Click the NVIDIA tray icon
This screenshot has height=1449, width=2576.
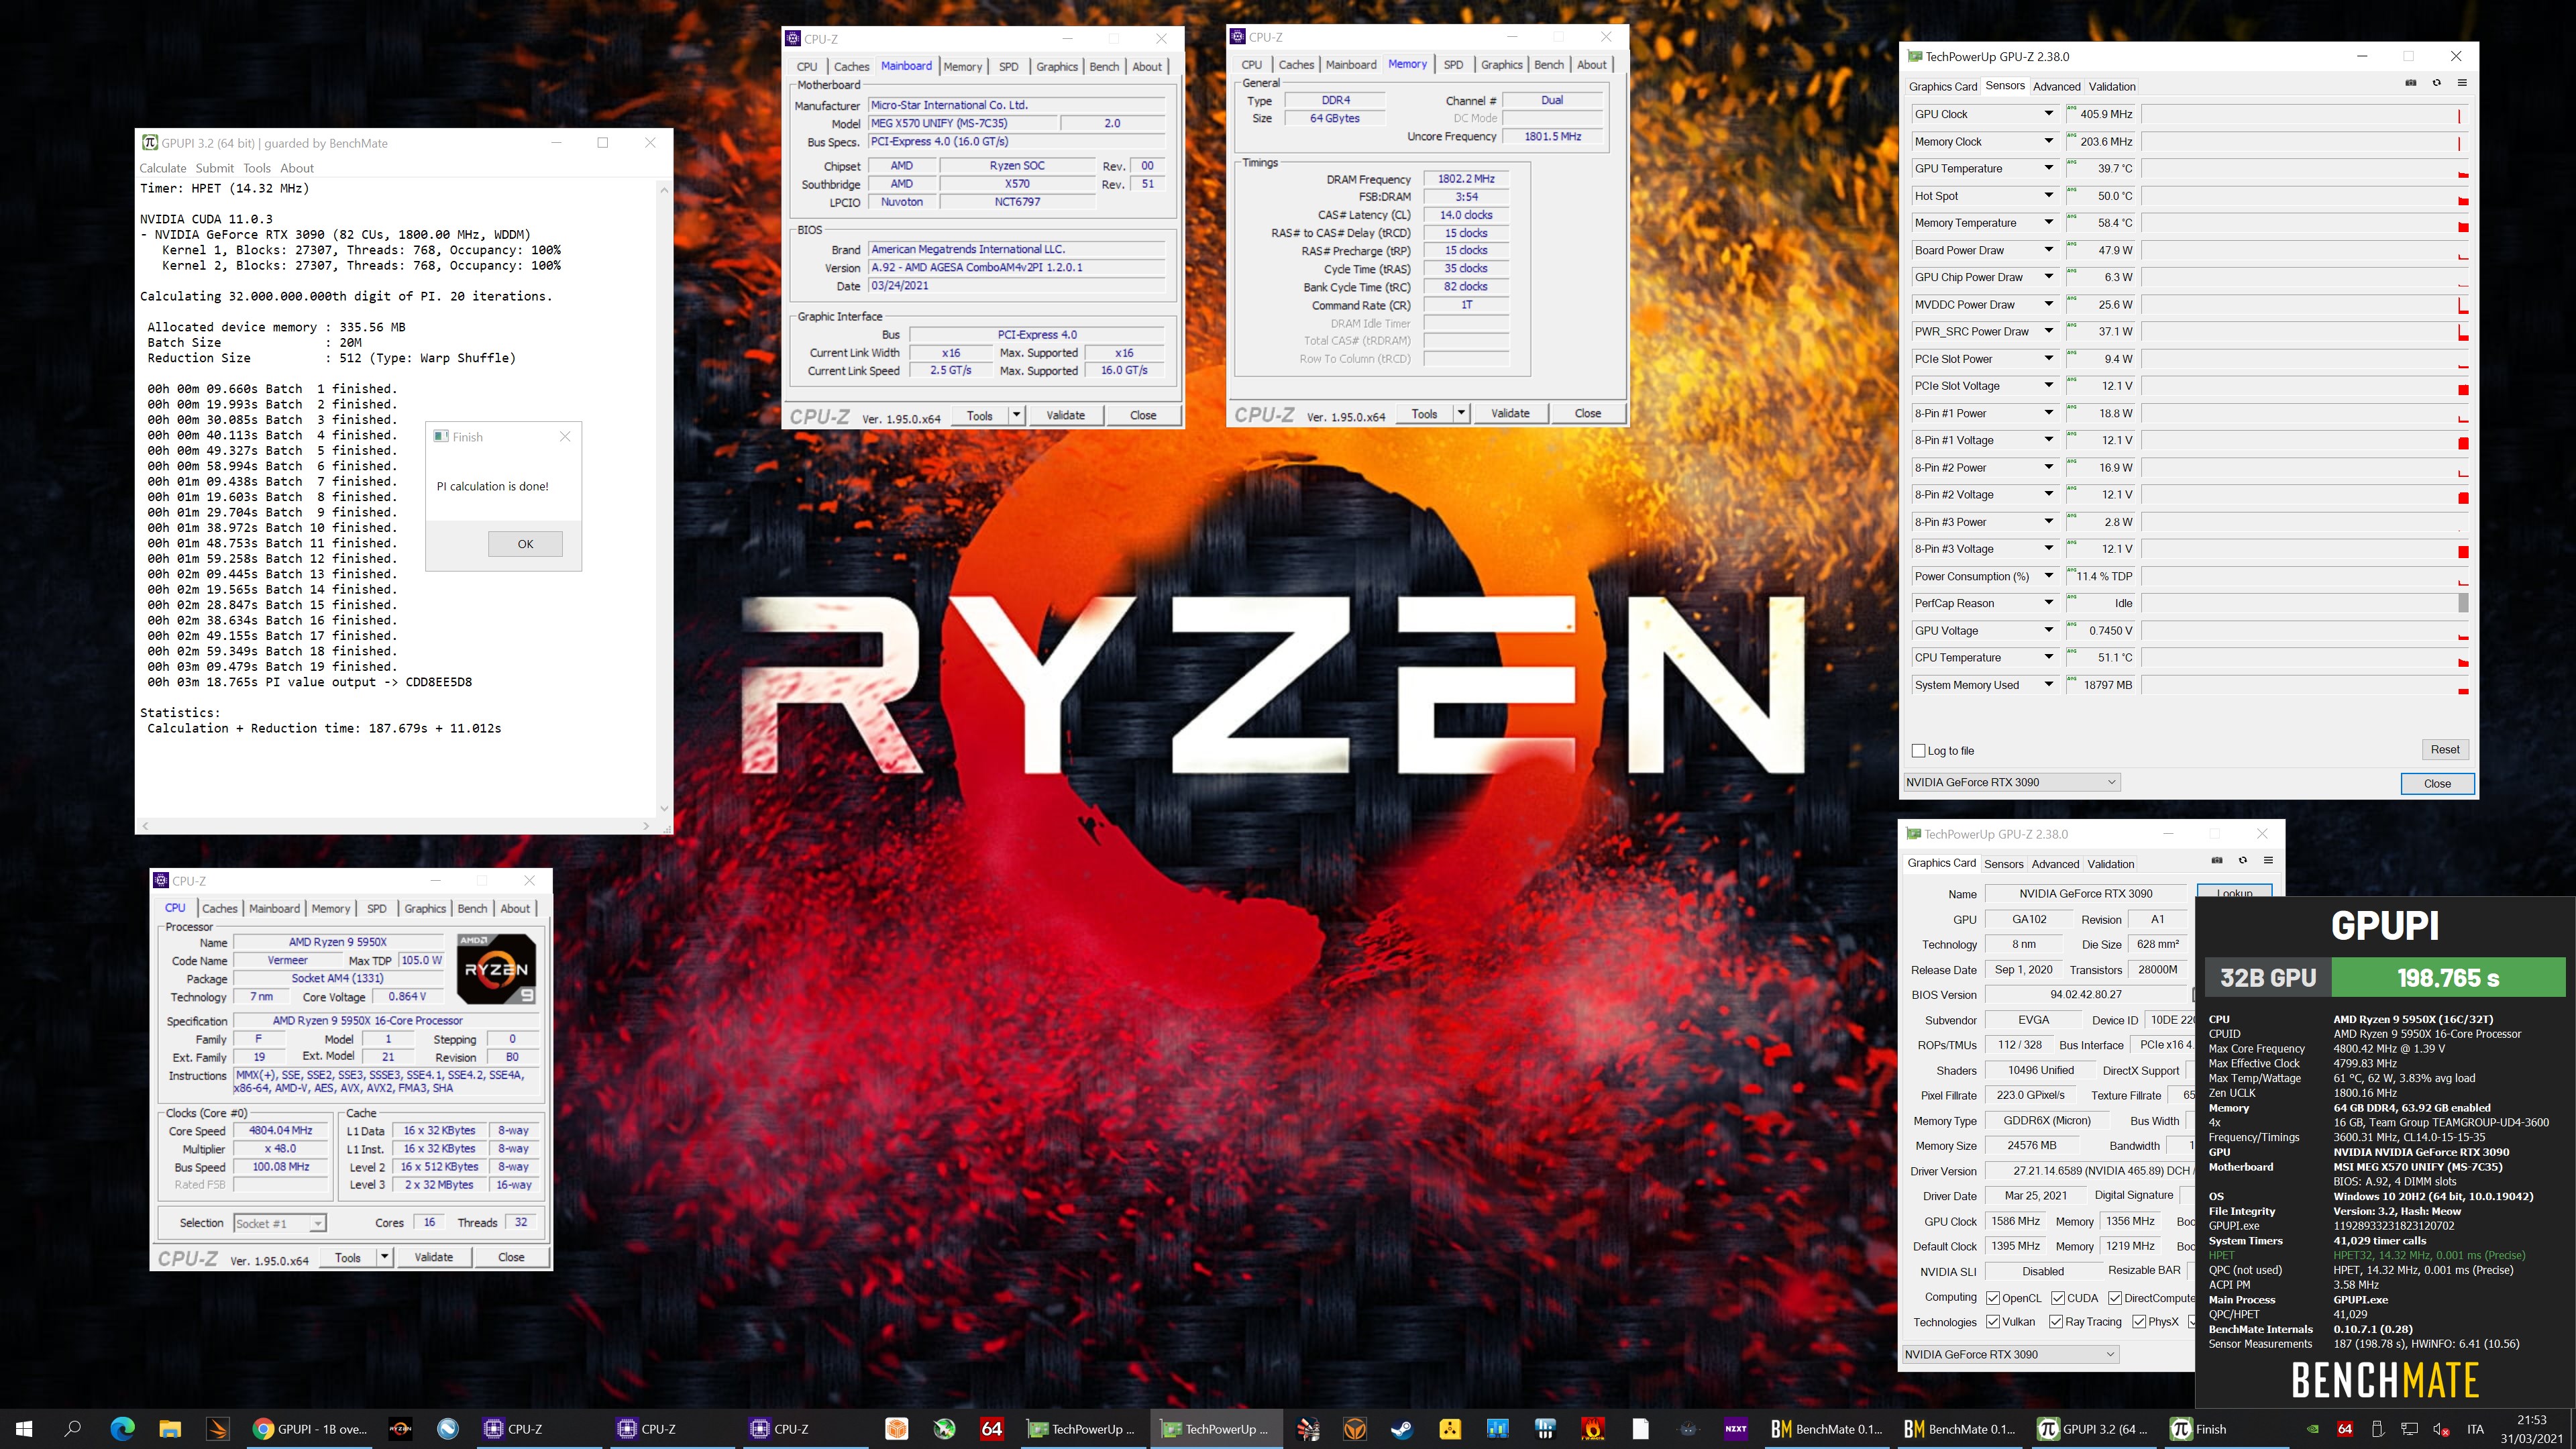tap(2313, 1429)
